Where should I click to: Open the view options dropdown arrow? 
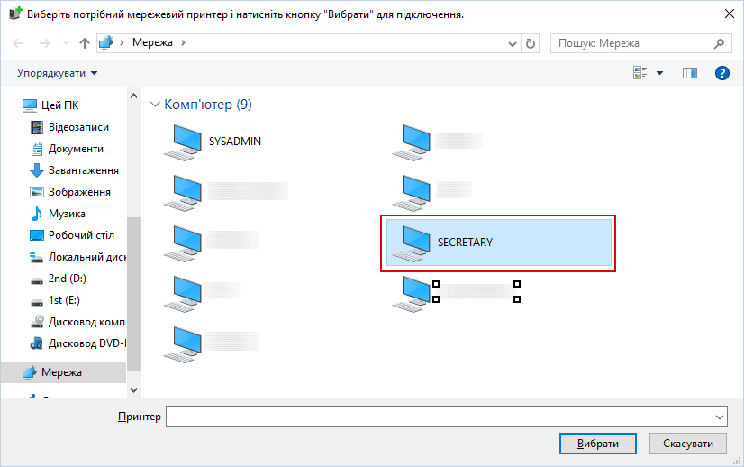(659, 73)
